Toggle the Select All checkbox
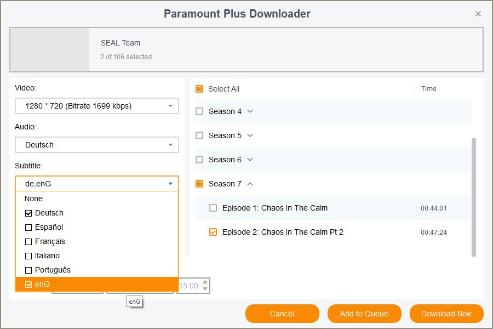Screen dimensions: 493x329 199,89
